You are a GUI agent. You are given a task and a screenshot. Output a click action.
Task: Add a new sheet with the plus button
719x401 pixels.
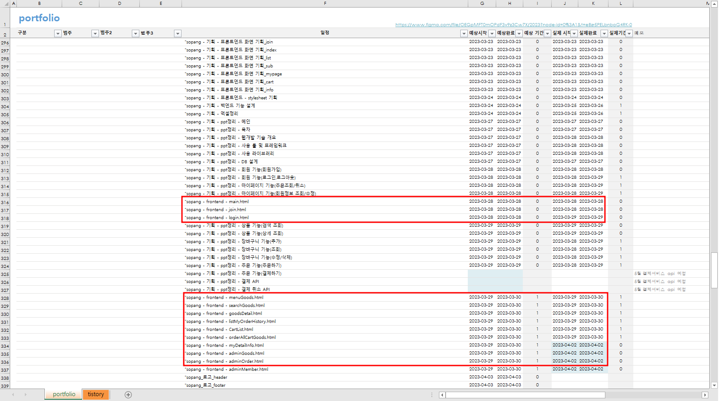pos(128,394)
